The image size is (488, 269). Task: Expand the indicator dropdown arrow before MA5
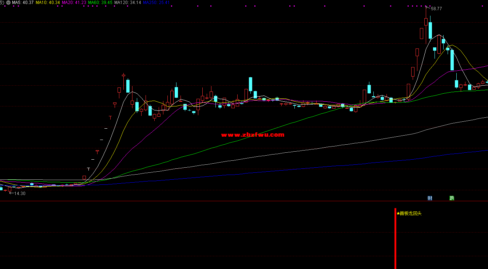point(8,3)
